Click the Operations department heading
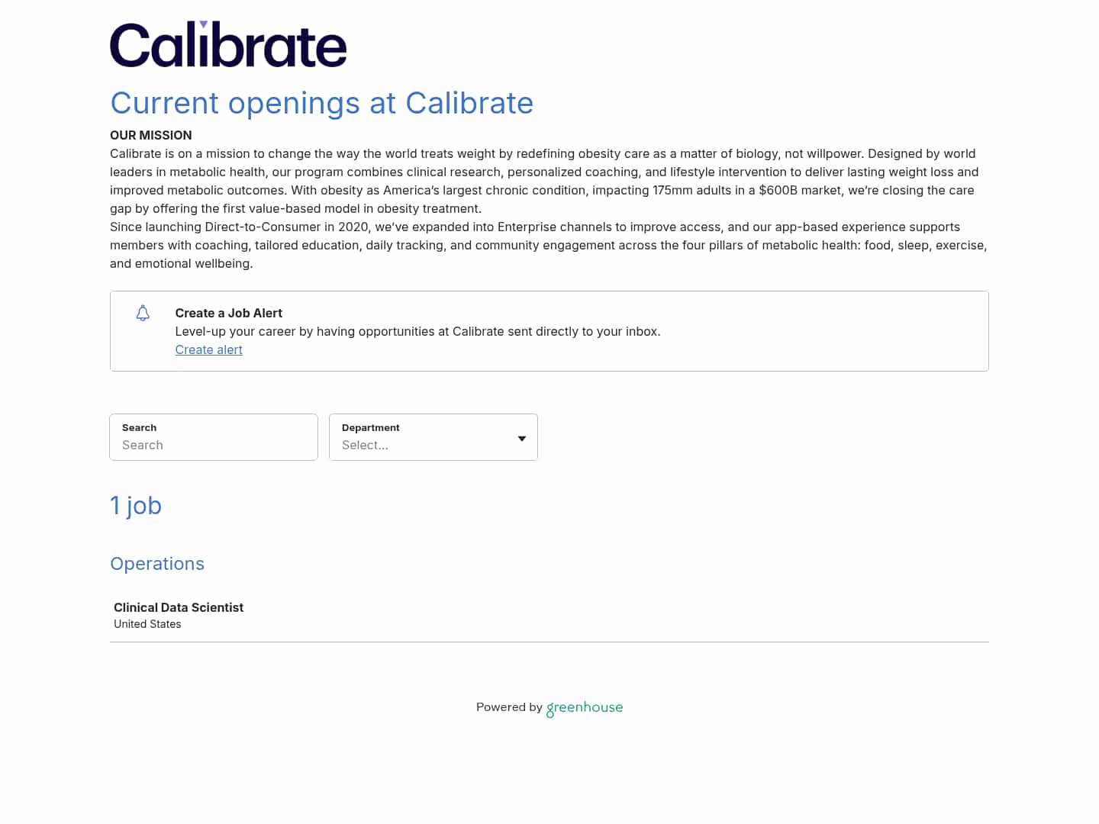Image resolution: width=1099 pixels, height=824 pixels. pos(157,563)
